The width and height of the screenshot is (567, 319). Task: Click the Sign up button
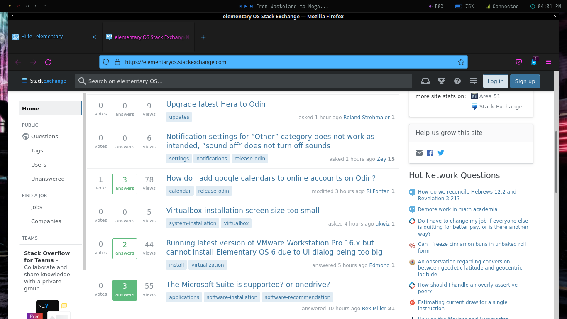(525, 81)
